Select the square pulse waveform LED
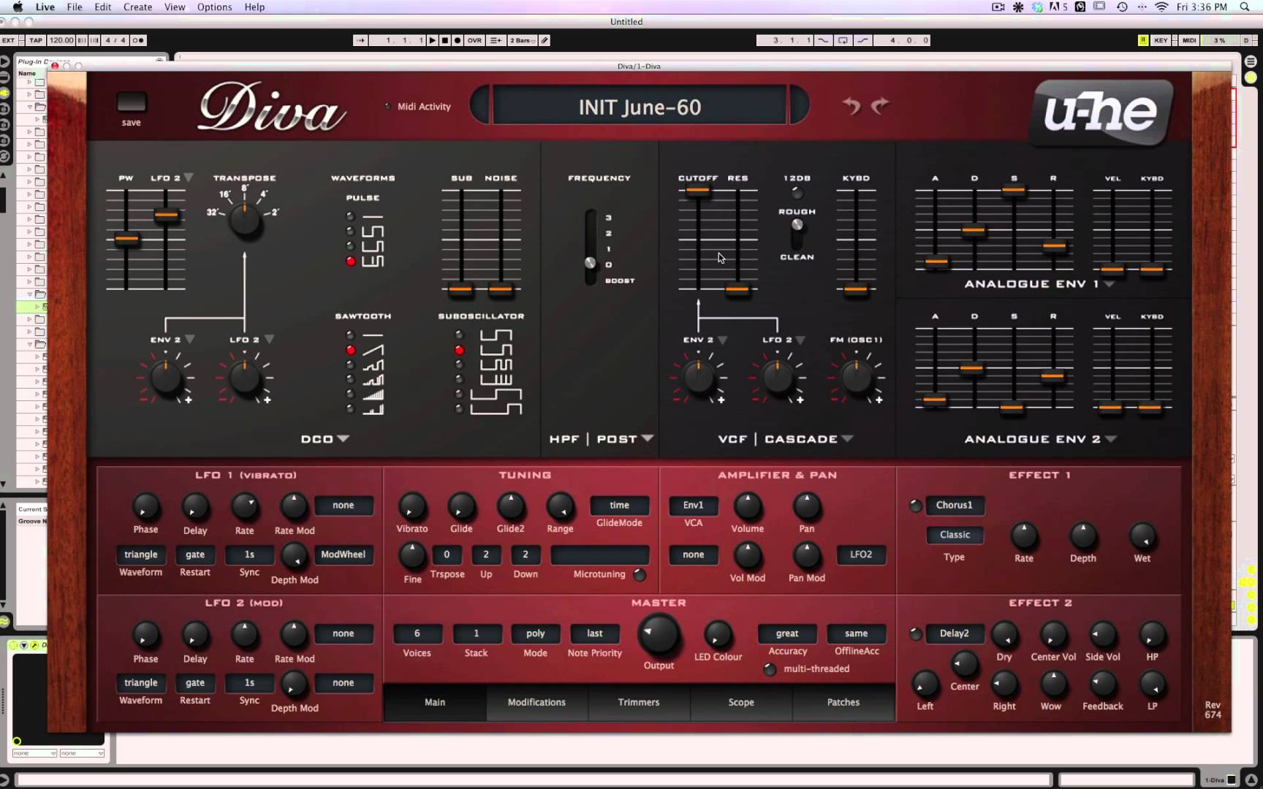Viewport: 1263px width, 789px height. [350, 231]
